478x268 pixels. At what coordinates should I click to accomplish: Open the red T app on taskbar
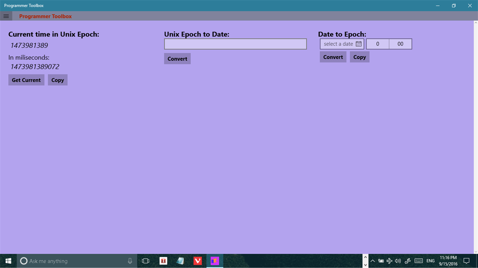point(163,261)
